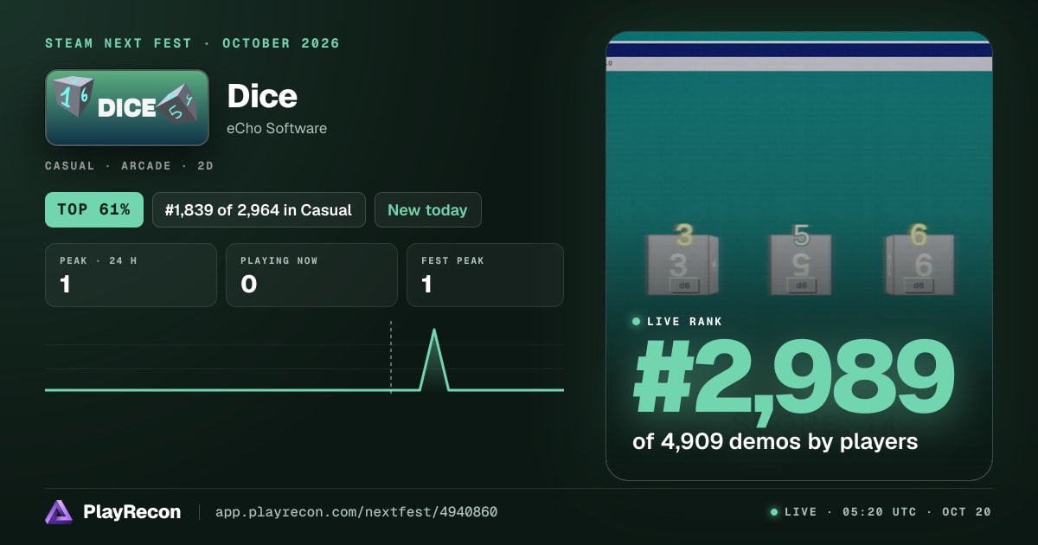Open the Dice game logo thumbnail
Screen dimensions: 1038x545
[127, 108]
